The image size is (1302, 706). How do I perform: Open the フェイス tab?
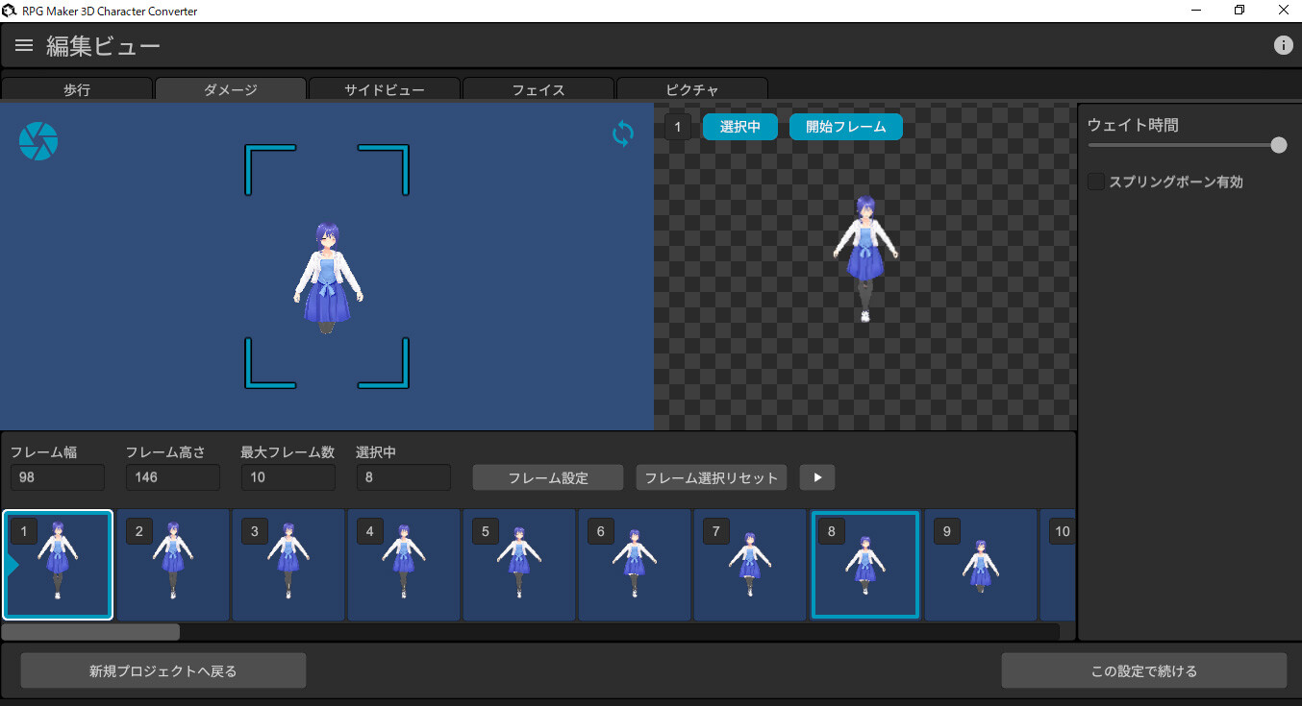coord(538,88)
